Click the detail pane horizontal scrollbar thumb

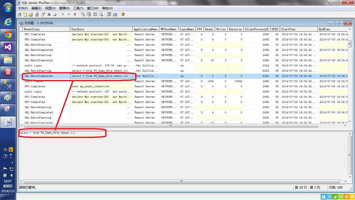[181, 181]
